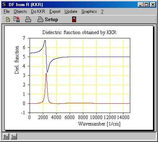Click the y-axis value -1
The image size is (158, 142).
(23, 113)
